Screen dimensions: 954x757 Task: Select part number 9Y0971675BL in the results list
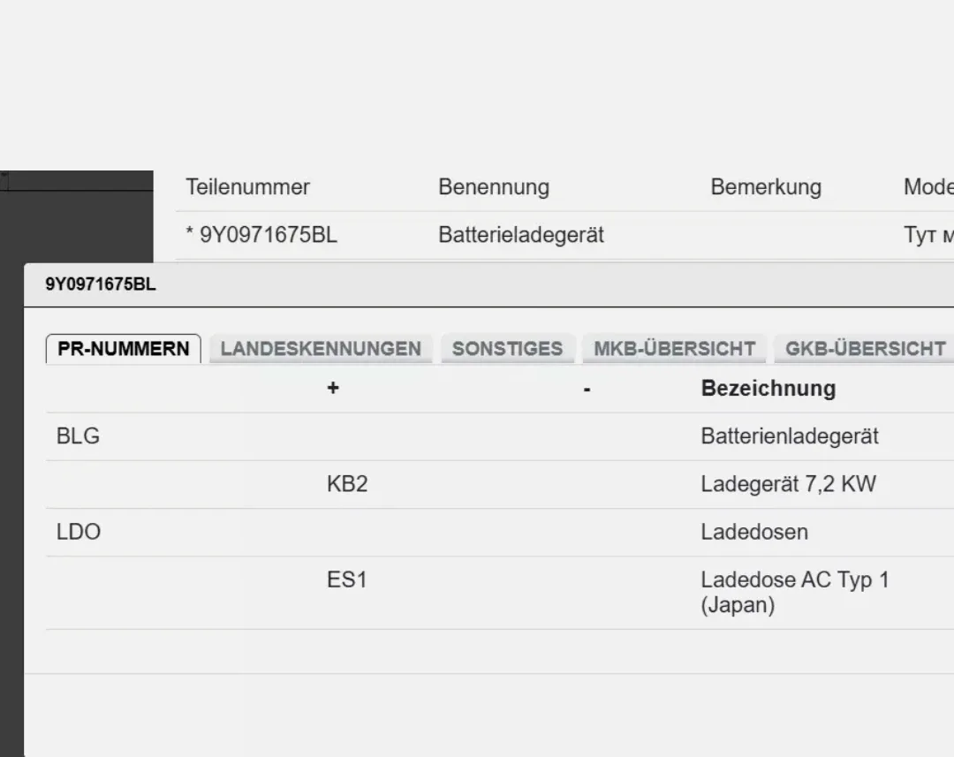268,235
